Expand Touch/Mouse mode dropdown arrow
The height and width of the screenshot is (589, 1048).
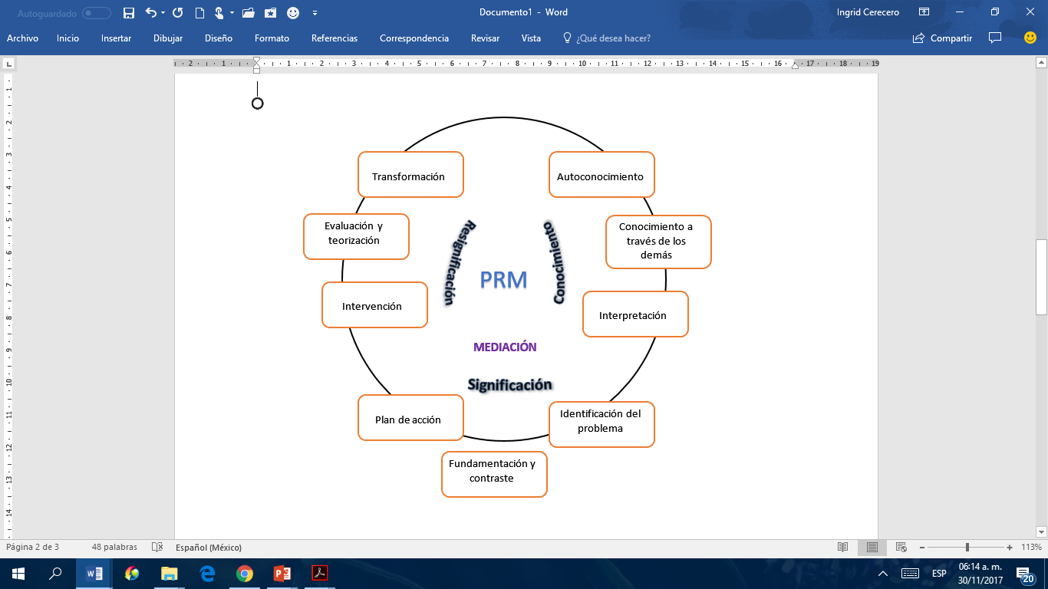[x=230, y=13]
